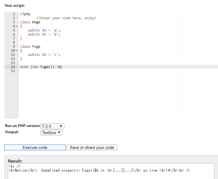Click the 'Enter your code here' comment
The width and height of the screenshot is (218, 179).
point(66,18)
